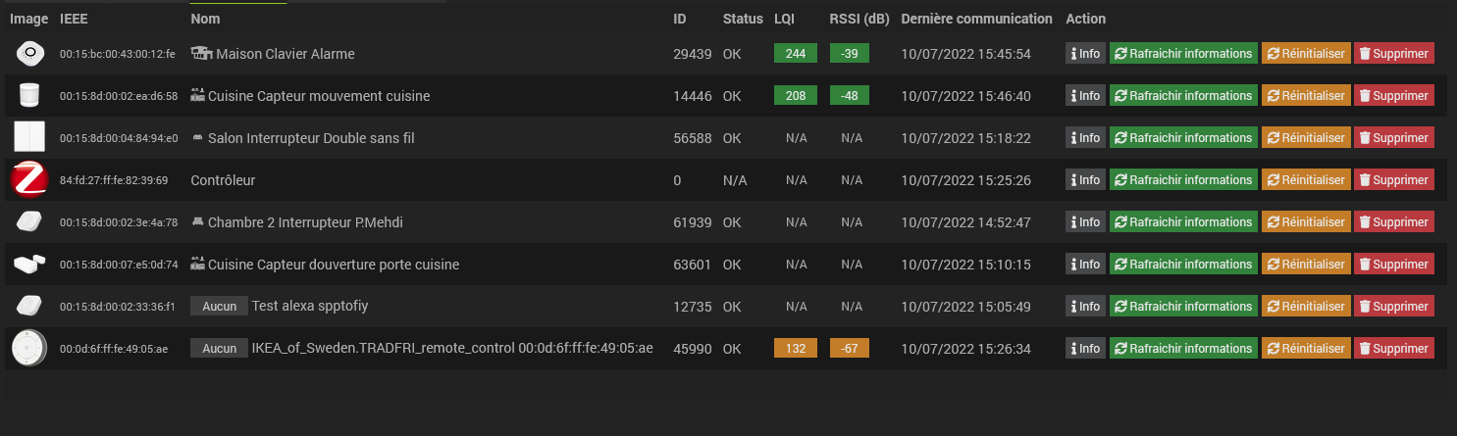1457x436 pixels.
Task: Click the LQI 244 green badge
Action: pyautogui.click(x=796, y=54)
